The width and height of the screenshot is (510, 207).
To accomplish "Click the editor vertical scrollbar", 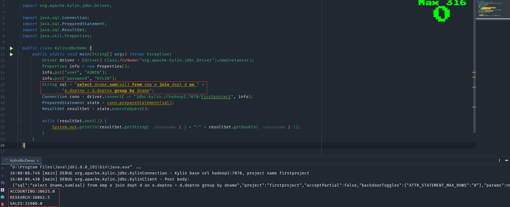I will 475,66.
